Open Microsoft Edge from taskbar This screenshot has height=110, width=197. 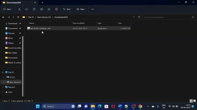pyautogui.click(x=100, y=106)
